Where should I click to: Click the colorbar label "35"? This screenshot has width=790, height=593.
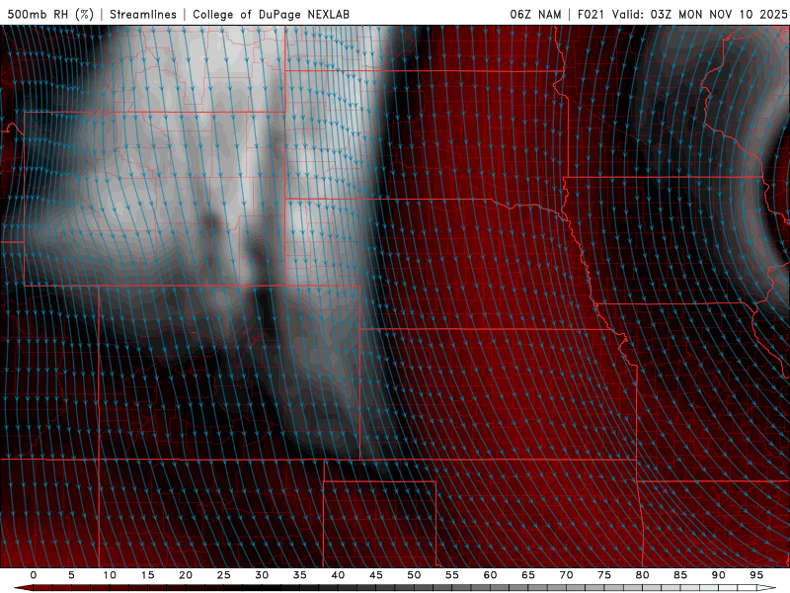pyautogui.click(x=300, y=575)
